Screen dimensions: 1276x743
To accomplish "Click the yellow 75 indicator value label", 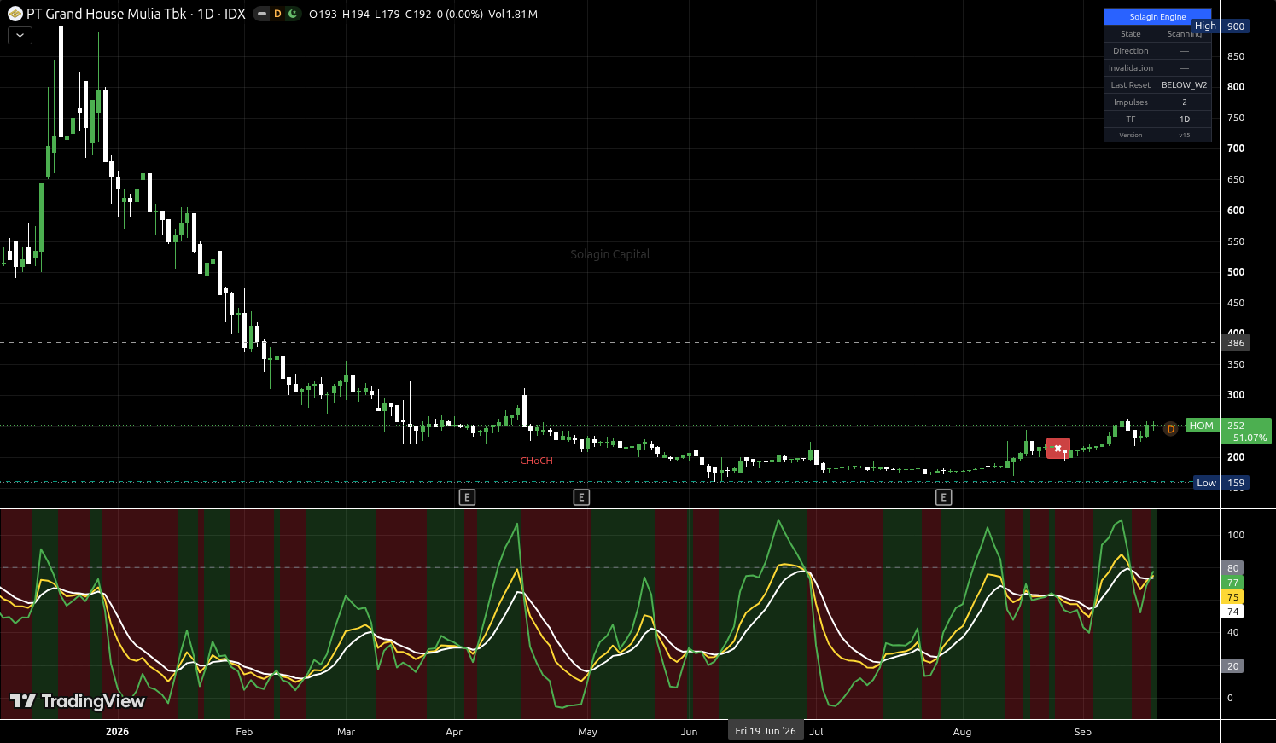I will (x=1232, y=597).
